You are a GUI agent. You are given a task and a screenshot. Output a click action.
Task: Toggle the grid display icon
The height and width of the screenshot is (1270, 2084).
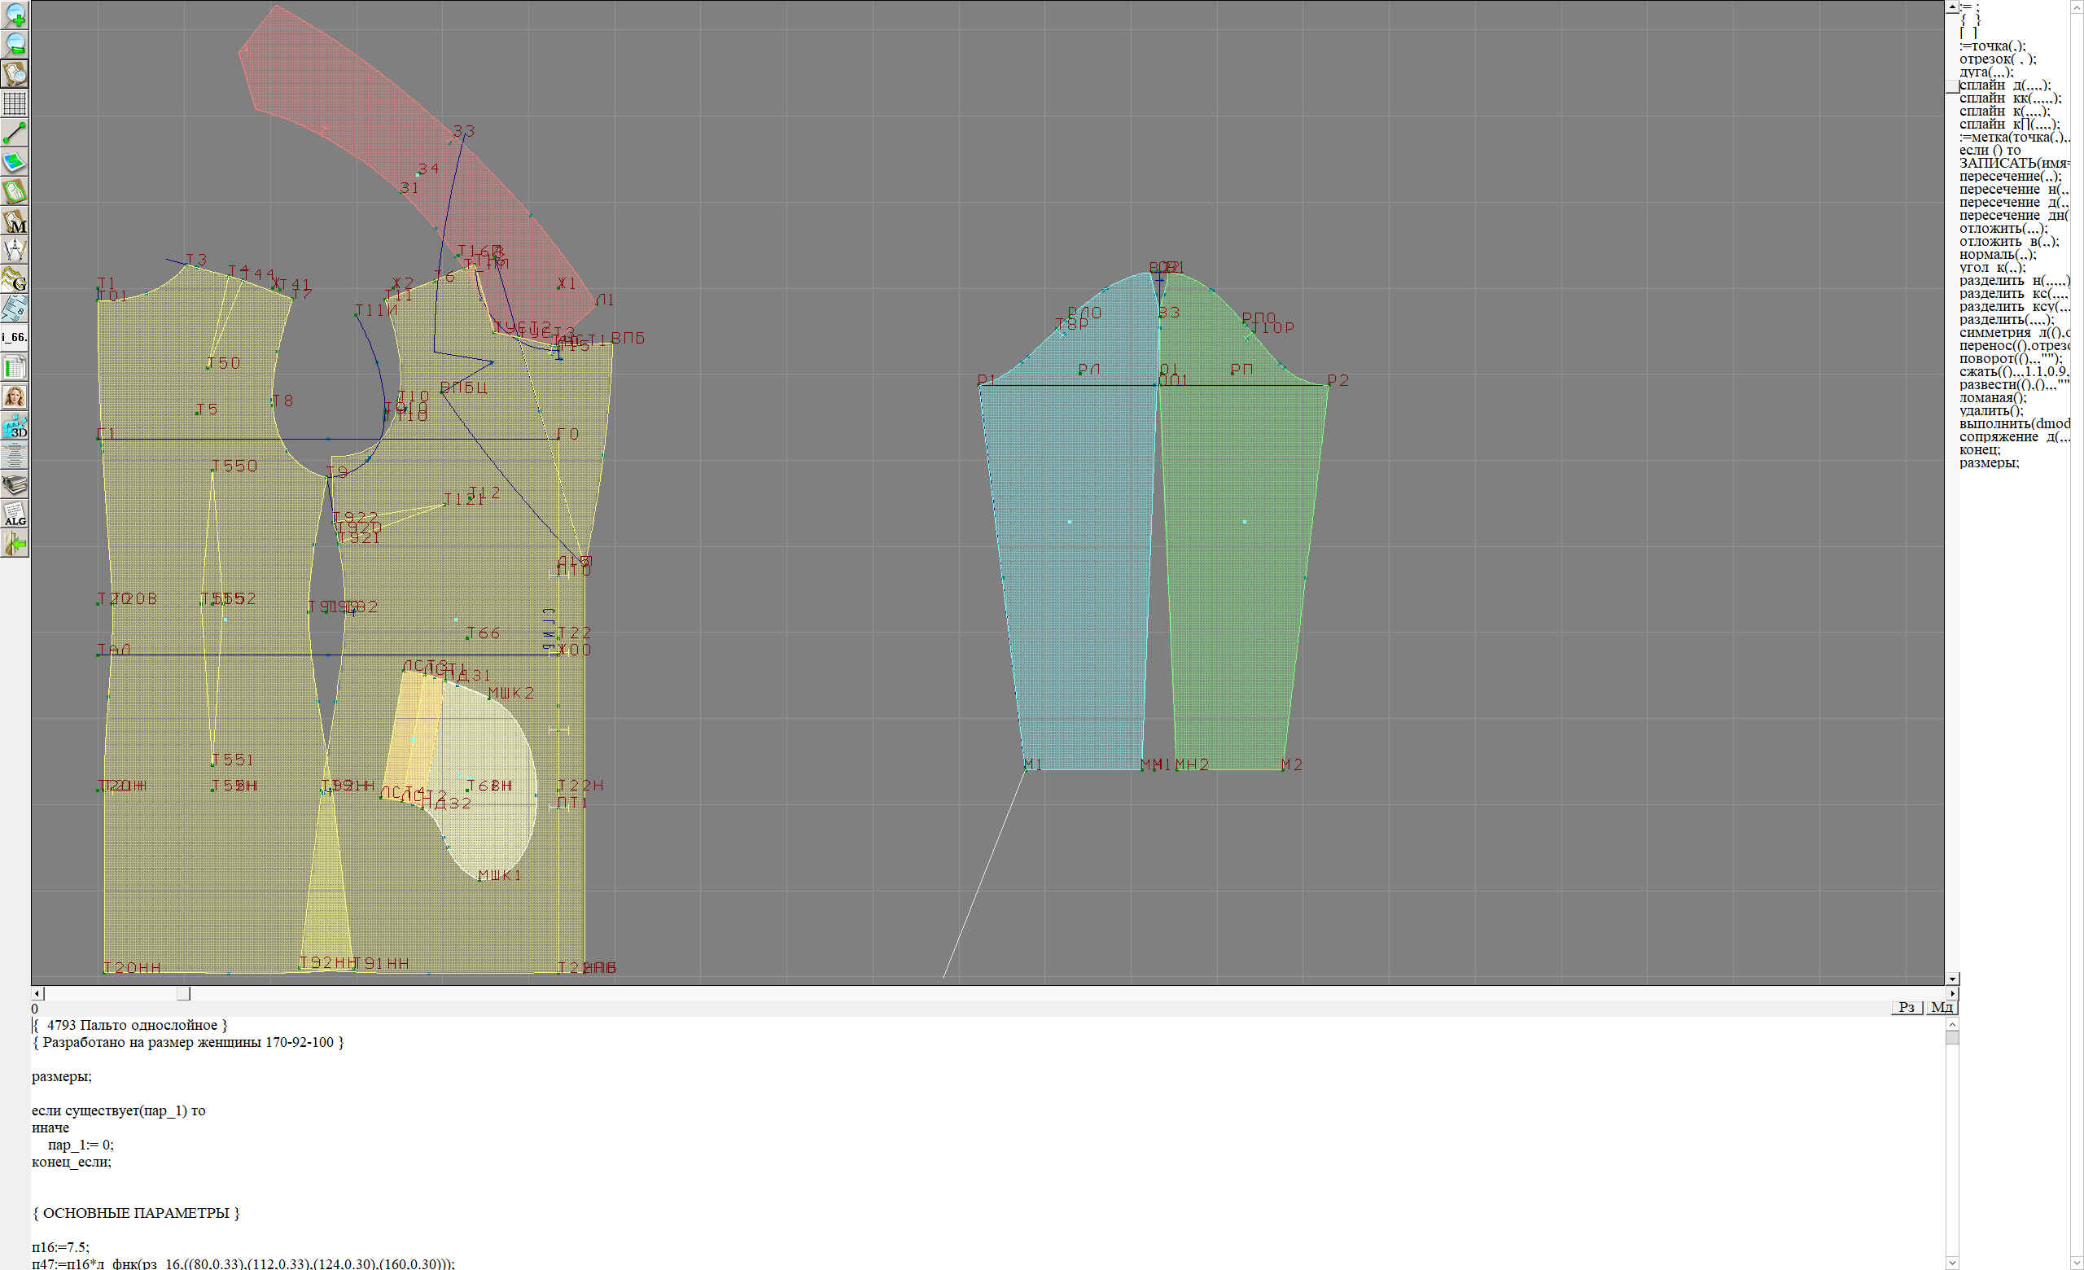tap(15, 103)
